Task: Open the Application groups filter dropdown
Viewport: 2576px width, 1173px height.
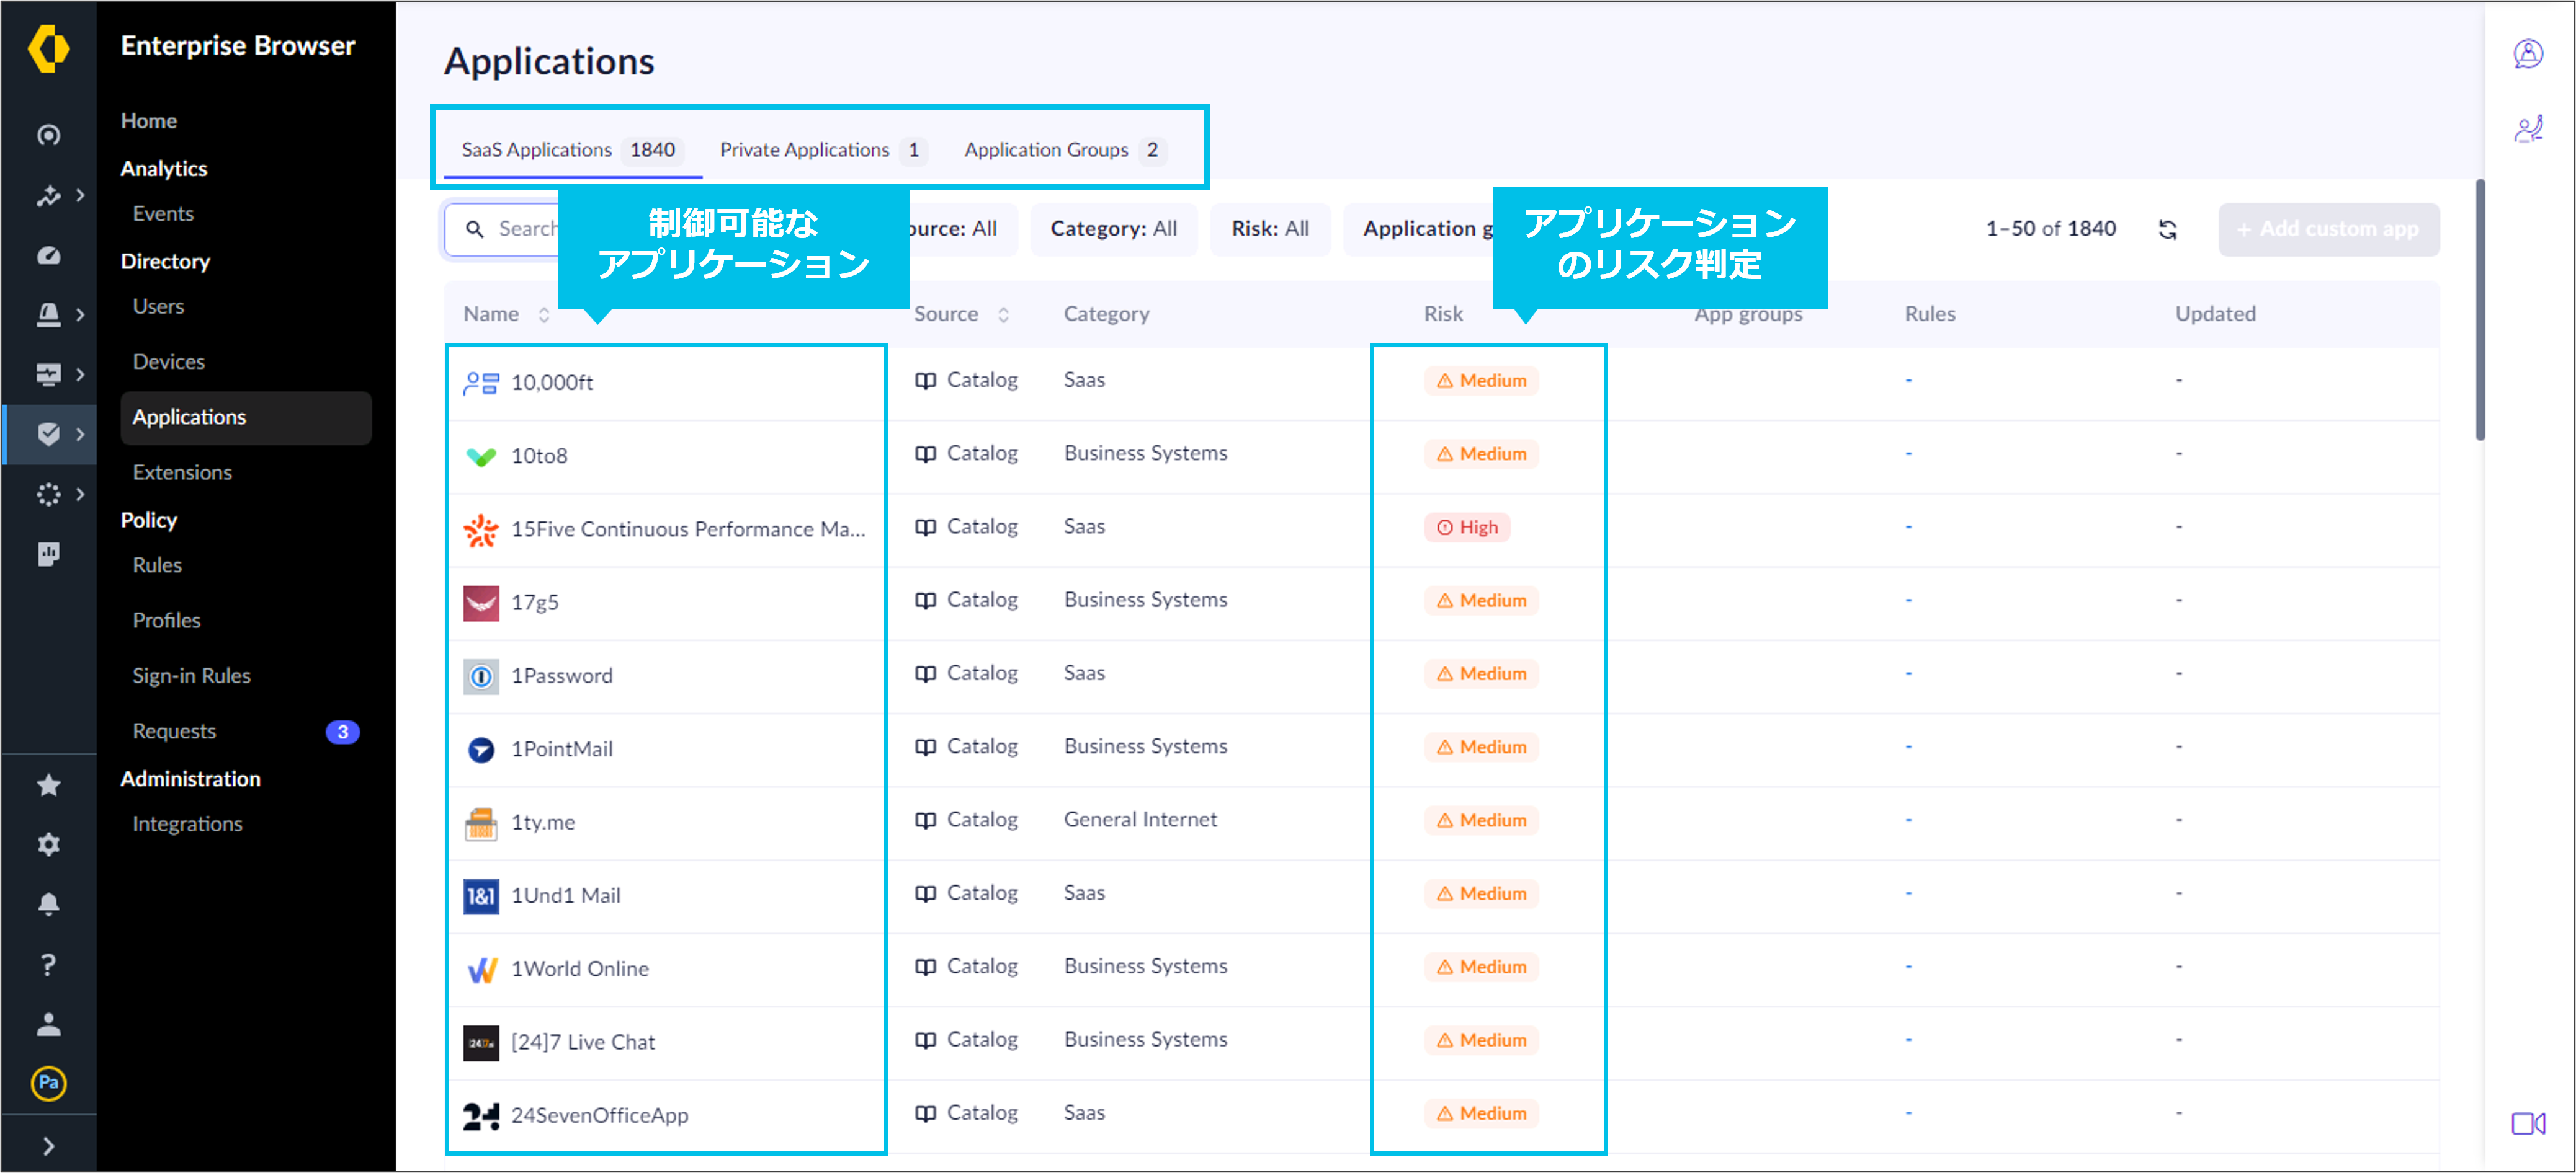Action: pyautogui.click(x=1418, y=229)
